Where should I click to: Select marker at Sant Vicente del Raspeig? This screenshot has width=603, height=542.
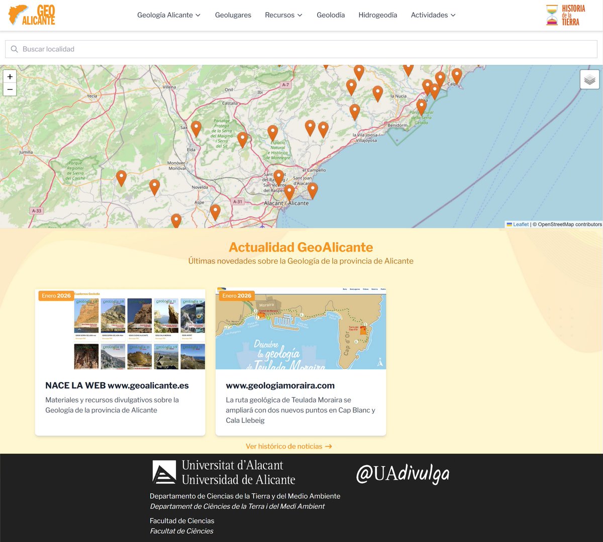click(278, 177)
